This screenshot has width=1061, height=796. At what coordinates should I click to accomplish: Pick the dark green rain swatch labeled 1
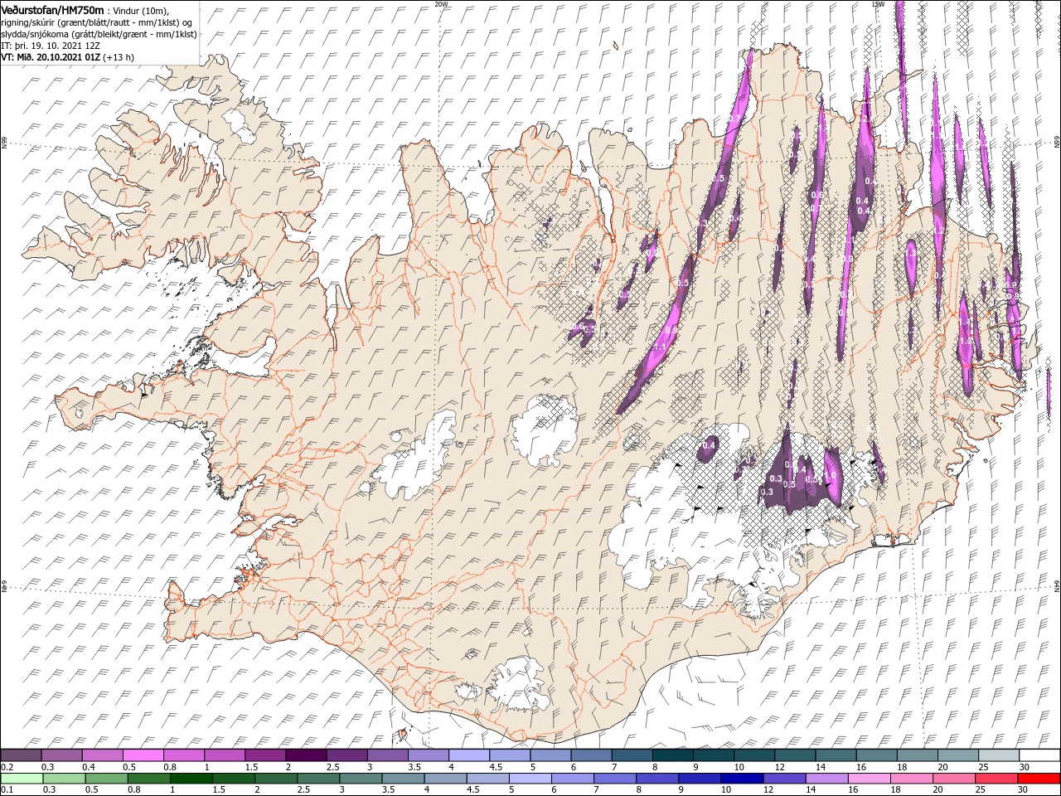click(x=191, y=779)
